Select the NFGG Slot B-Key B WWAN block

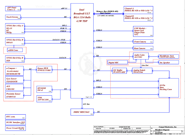15,41
